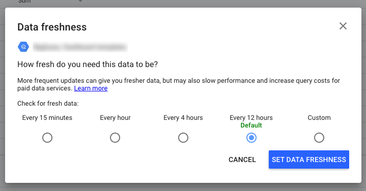Click the 'Every 15 minutes' text label
The height and width of the screenshot is (191, 366).
(47, 118)
